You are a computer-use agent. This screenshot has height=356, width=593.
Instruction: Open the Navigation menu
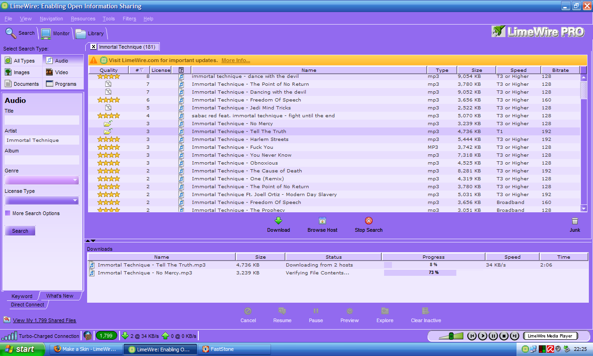pyautogui.click(x=51, y=19)
